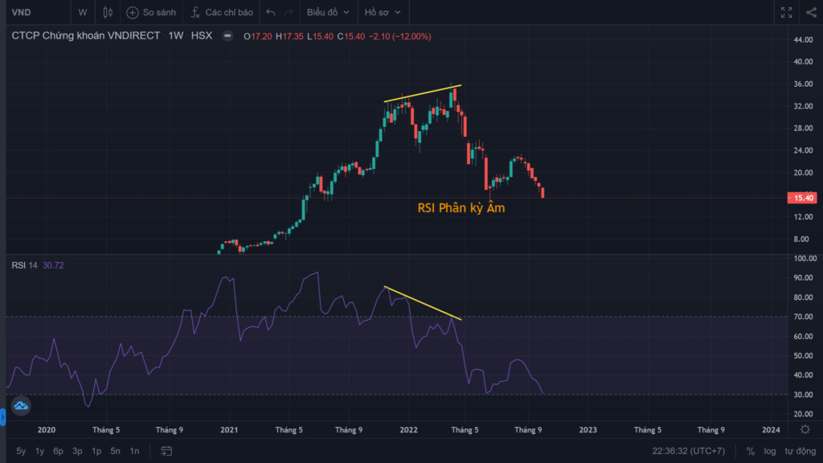823x463 pixels.
Task: Expand the Hồ sơ dropdown
Action: click(x=383, y=12)
